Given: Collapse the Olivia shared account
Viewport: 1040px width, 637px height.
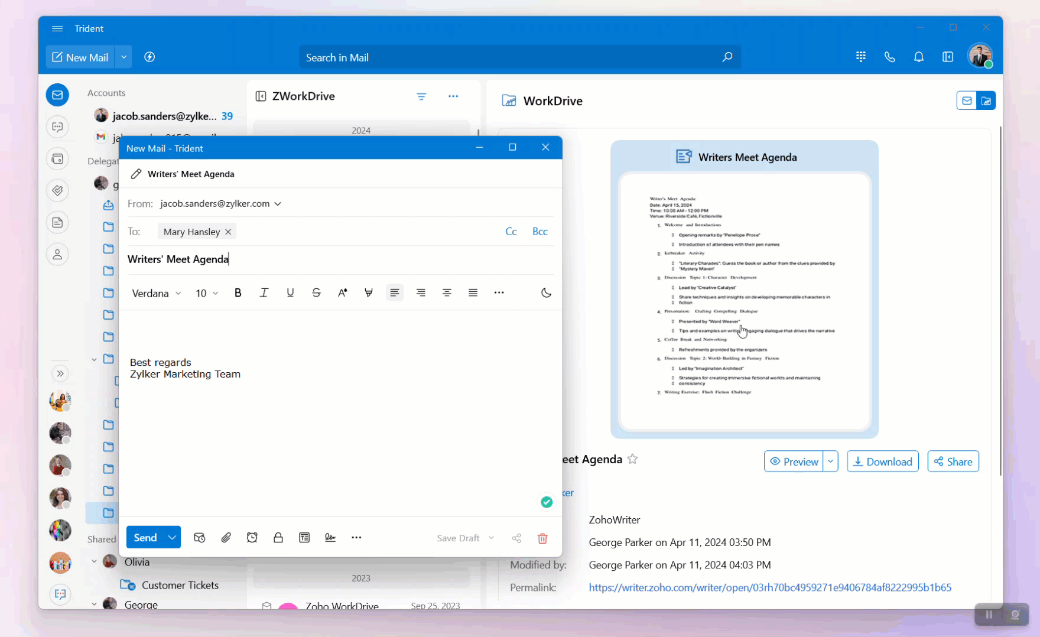Looking at the screenshot, I should [94, 561].
